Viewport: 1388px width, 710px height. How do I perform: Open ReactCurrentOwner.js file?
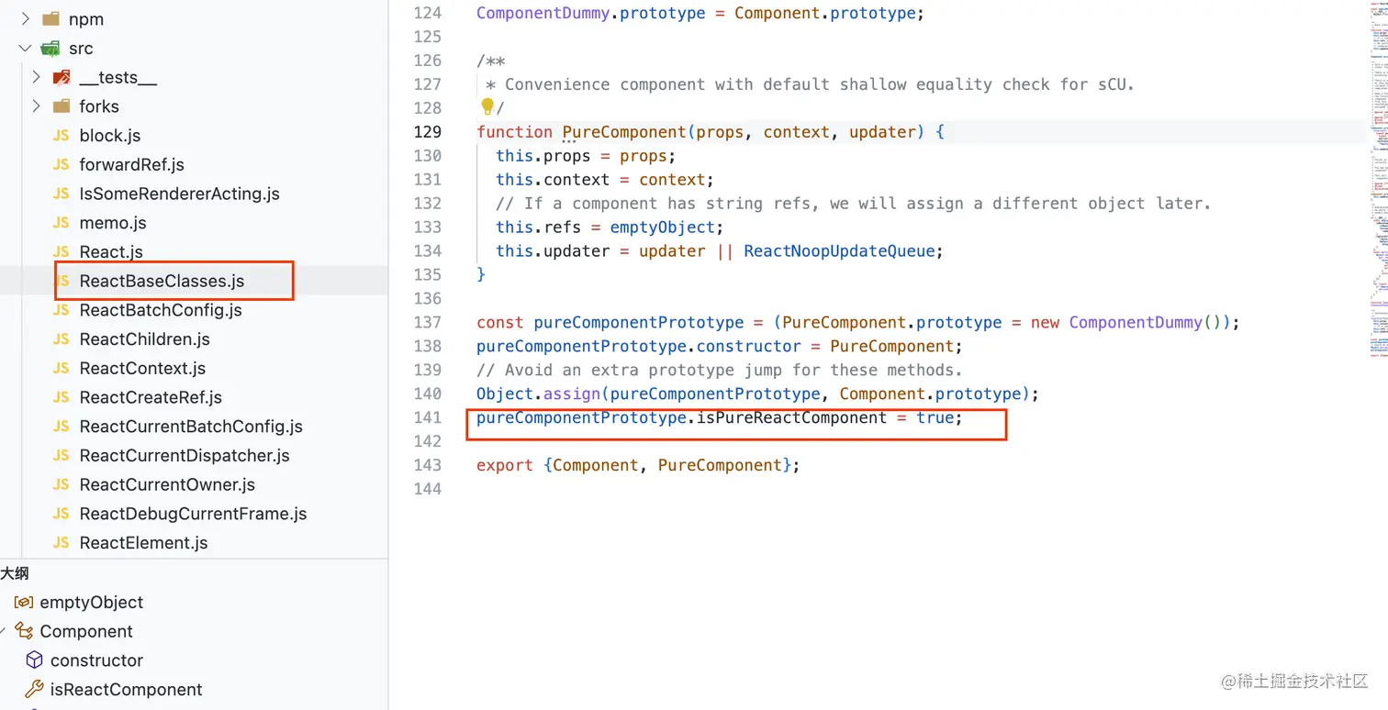[x=167, y=484]
